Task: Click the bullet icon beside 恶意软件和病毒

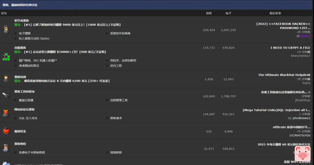Action: click(x=107, y=33)
